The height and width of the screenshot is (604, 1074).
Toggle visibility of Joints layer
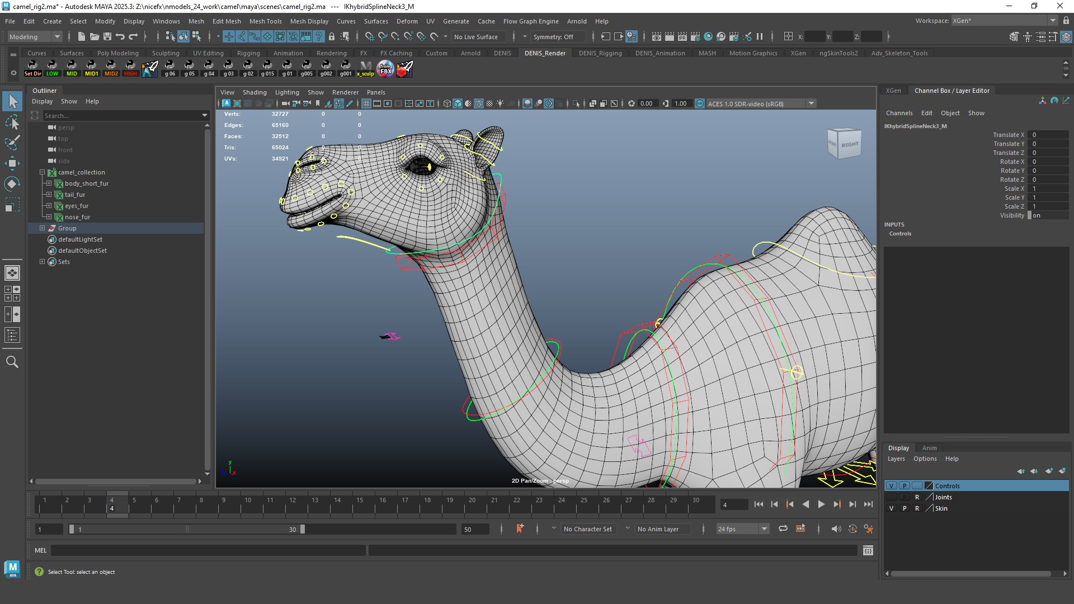891,497
